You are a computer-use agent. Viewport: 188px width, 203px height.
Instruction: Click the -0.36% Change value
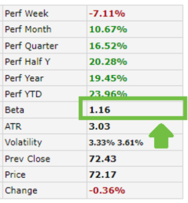107,190
